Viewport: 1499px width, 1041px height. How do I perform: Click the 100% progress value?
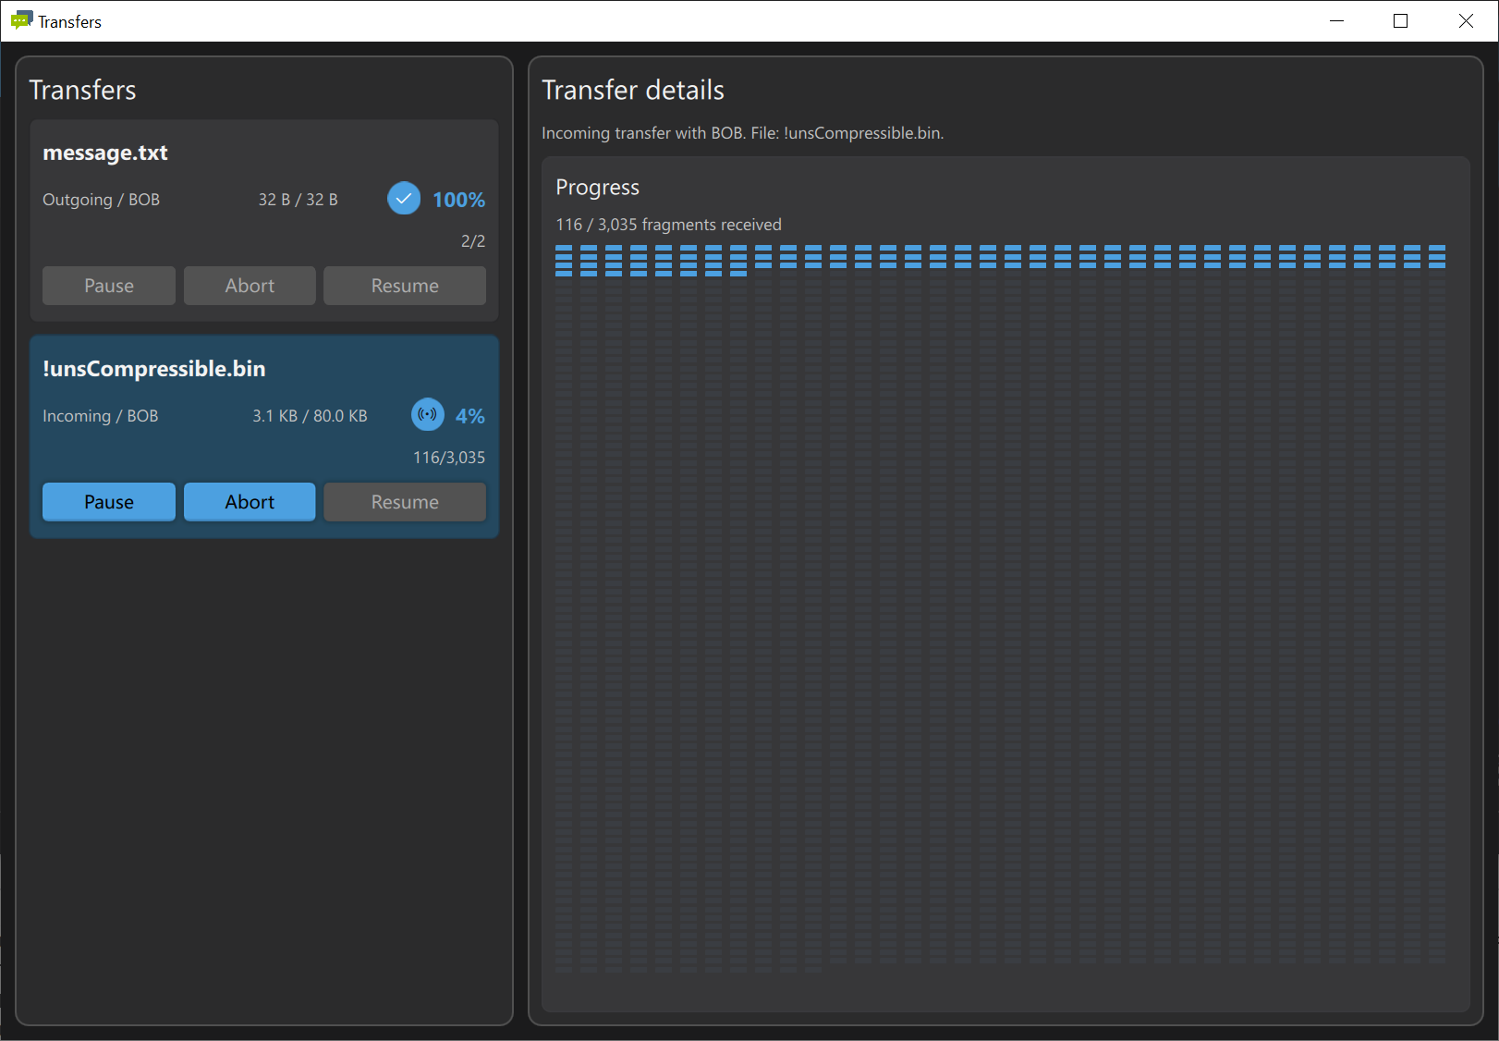point(458,200)
